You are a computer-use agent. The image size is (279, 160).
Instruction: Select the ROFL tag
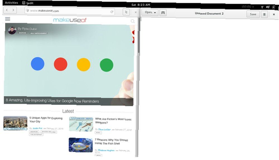coord(98,133)
